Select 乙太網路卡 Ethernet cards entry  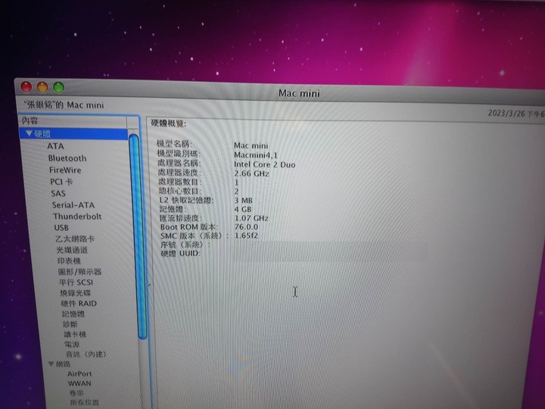[75, 239]
